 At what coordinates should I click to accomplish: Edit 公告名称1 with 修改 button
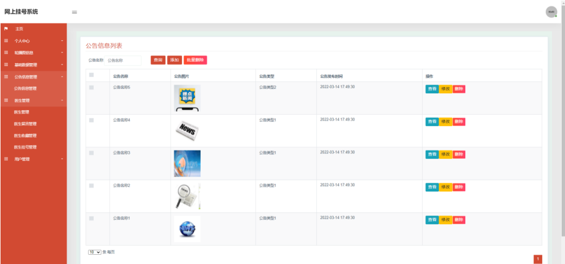(x=446, y=220)
